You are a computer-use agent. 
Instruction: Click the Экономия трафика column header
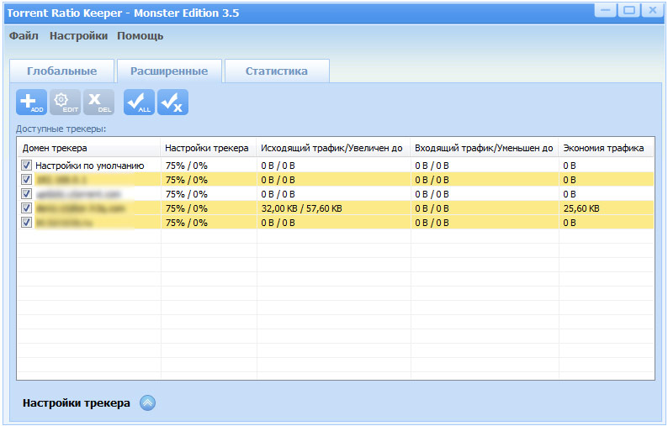pyautogui.click(x=603, y=148)
